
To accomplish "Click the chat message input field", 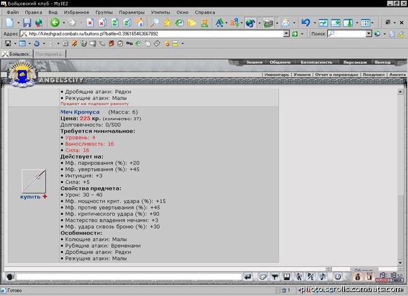I will point(129,277).
